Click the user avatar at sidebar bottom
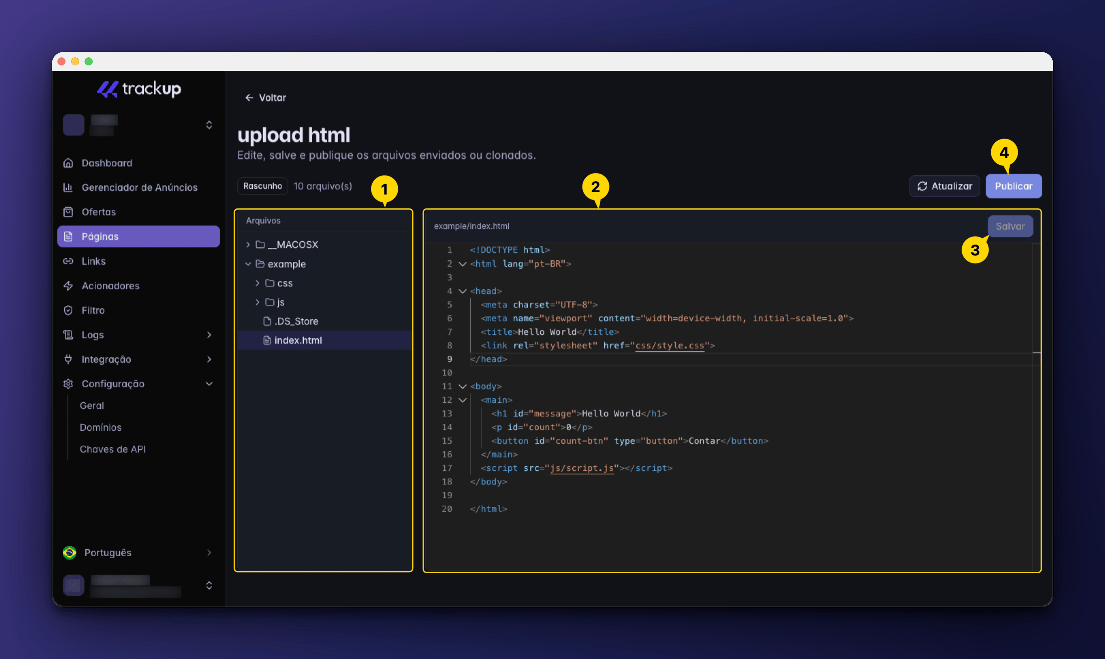This screenshot has height=659, width=1105. [x=73, y=585]
